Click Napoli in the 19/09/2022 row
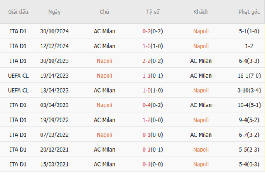 point(201,120)
